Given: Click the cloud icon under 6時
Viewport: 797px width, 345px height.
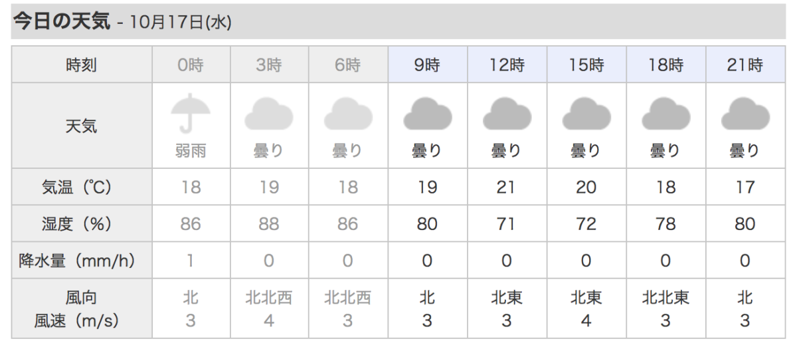Looking at the screenshot, I should click(348, 114).
